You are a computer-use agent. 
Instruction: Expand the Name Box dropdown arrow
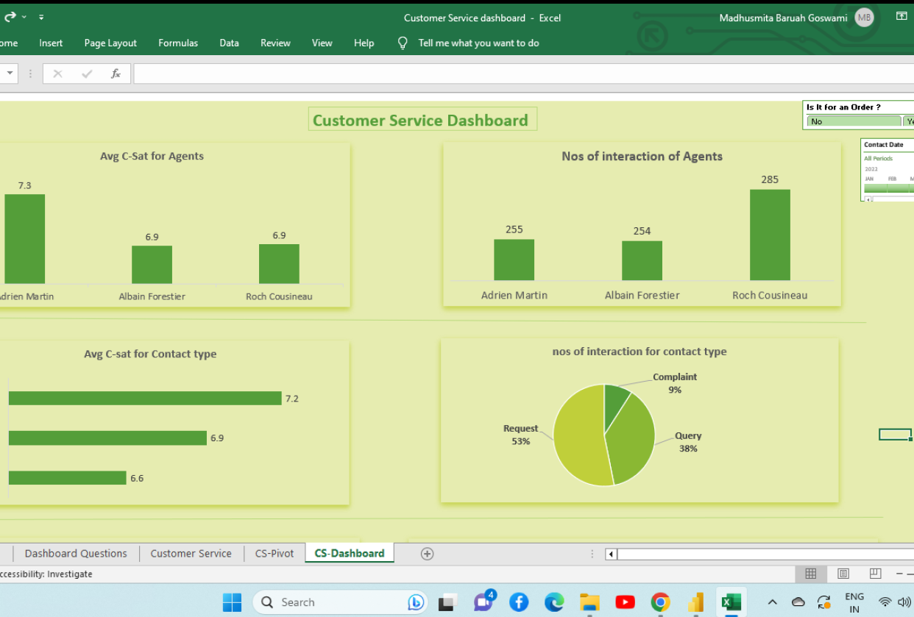tap(10, 74)
